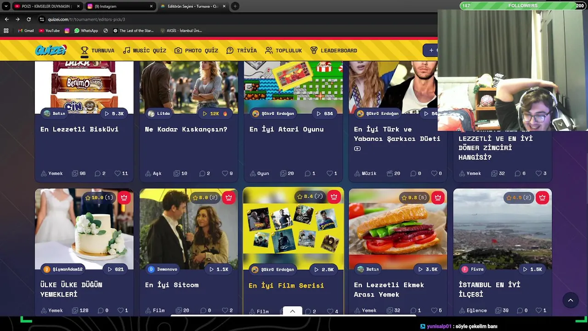Open the Ne Kadar Kıskançsın quiz title
Screen dimensions: 588x331
pos(186,129)
